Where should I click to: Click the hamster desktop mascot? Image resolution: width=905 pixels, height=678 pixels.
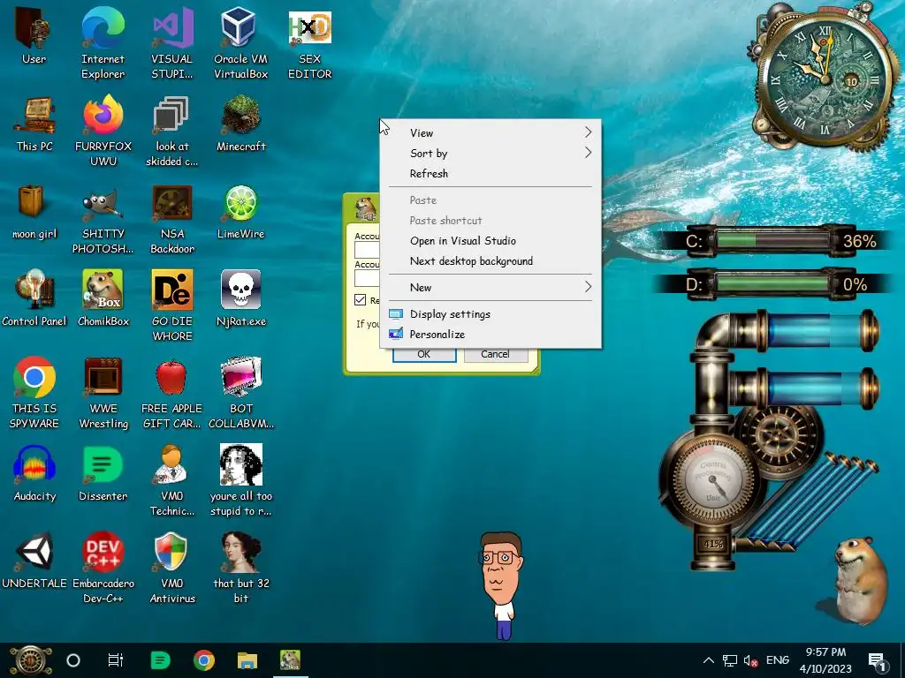tap(858, 579)
